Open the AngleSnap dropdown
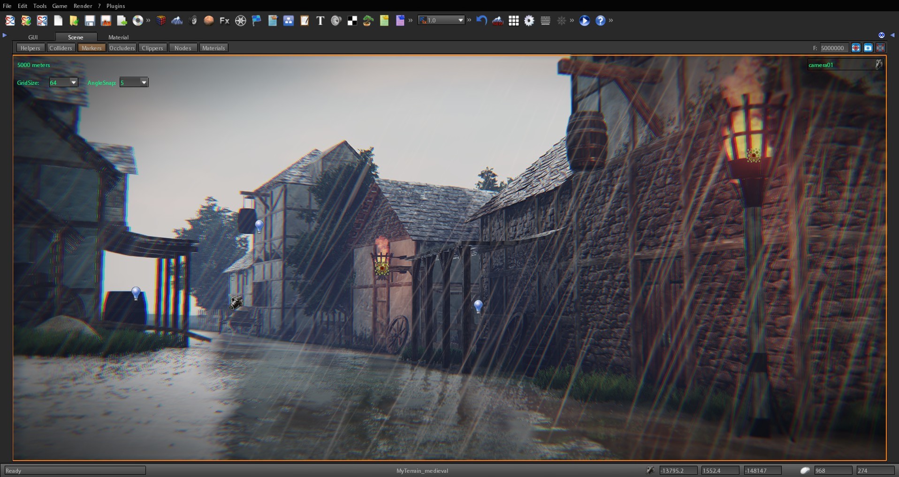Image resolution: width=899 pixels, height=477 pixels. (x=144, y=82)
